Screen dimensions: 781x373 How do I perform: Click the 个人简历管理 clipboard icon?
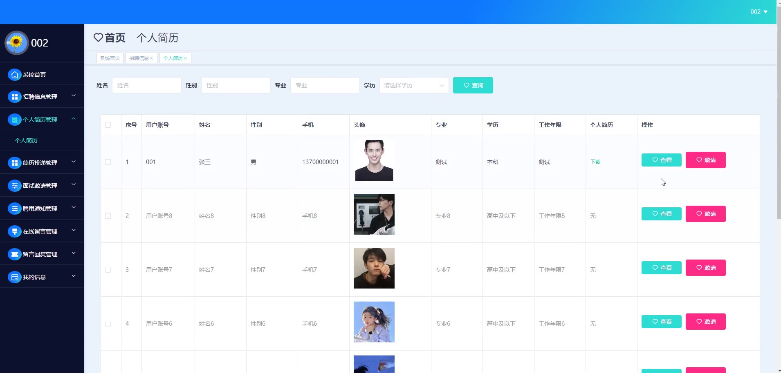tap(15, 120)
